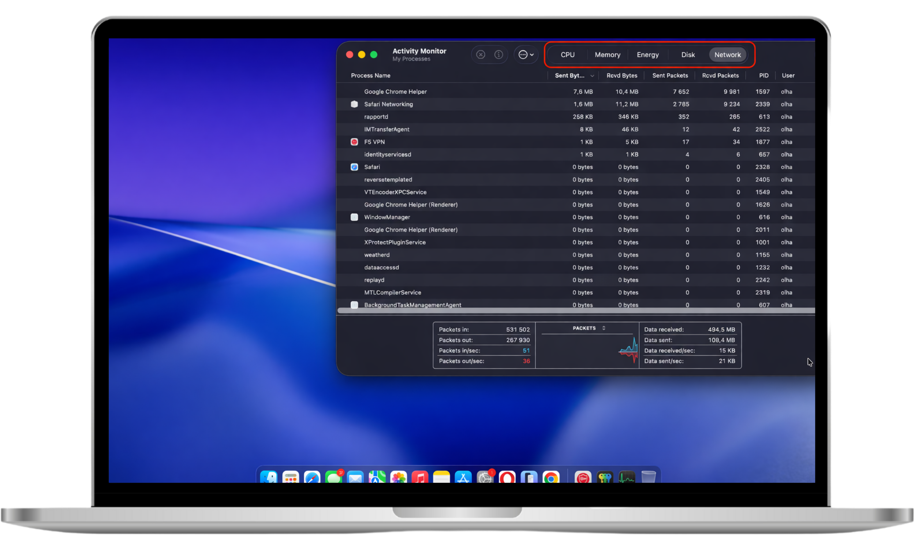Viewport: 915px width, 549px height.
Task: Open the Sent Packets column header menu
Action: pyautogui.click(x=670, y=75)
